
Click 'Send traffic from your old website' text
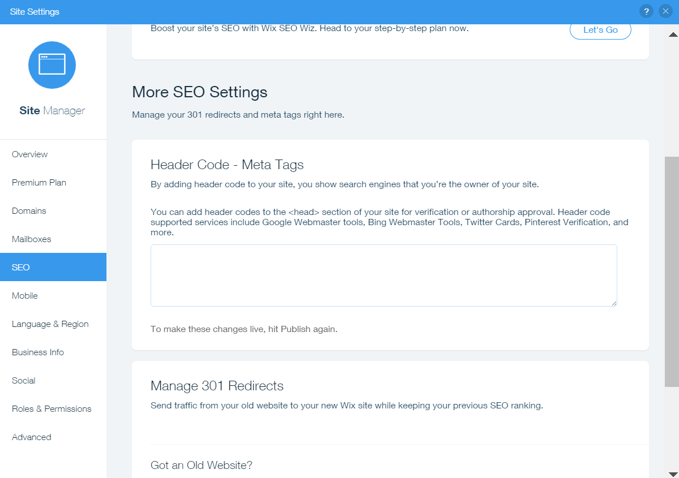coord(347,406)
